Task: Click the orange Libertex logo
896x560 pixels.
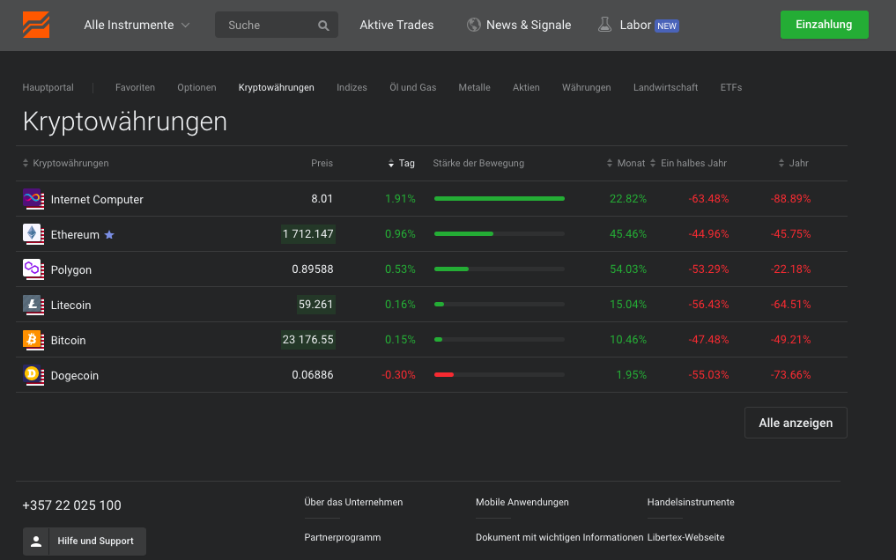Action: pyautogui.click(x=36, y=25)
